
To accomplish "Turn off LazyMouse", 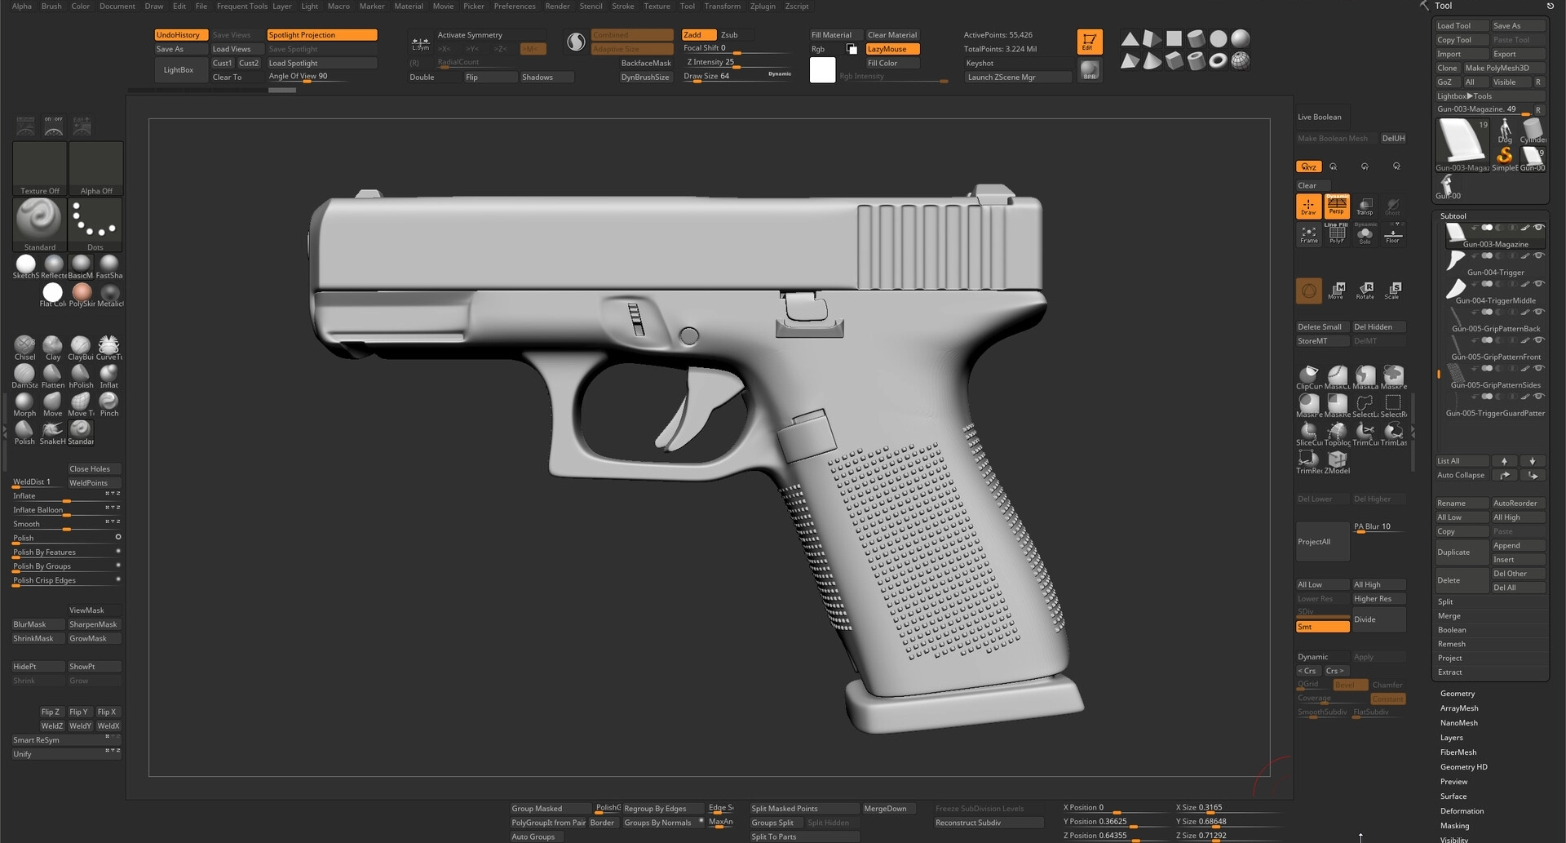I will pyautogui.click(x=892, y=49).
